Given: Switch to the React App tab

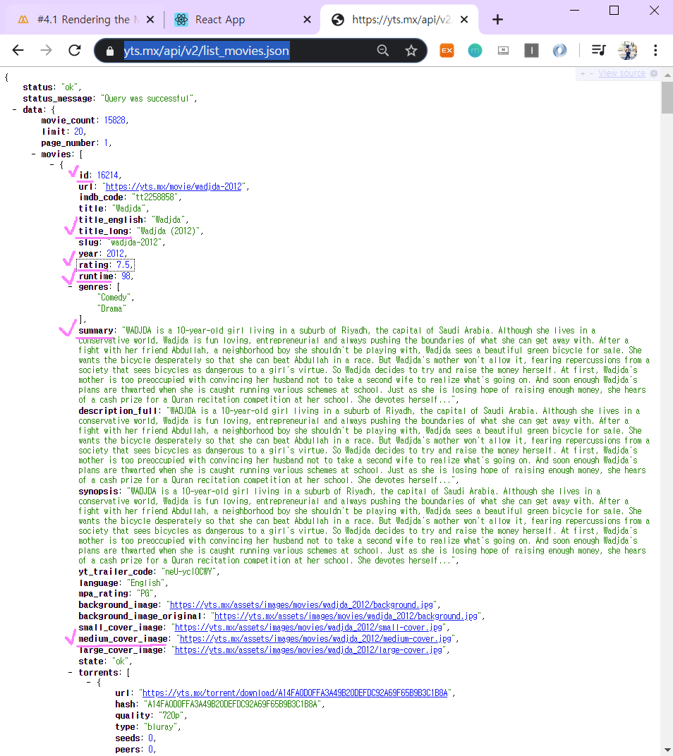Looking at the screenshot, I should click(241, 20).
